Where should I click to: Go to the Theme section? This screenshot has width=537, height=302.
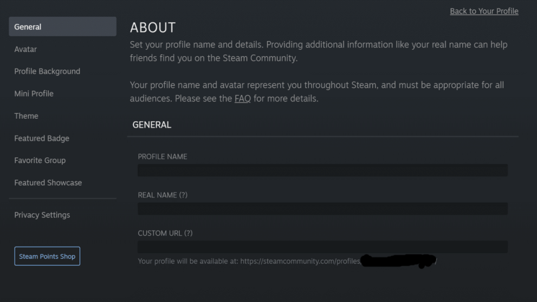click(26, 116)
